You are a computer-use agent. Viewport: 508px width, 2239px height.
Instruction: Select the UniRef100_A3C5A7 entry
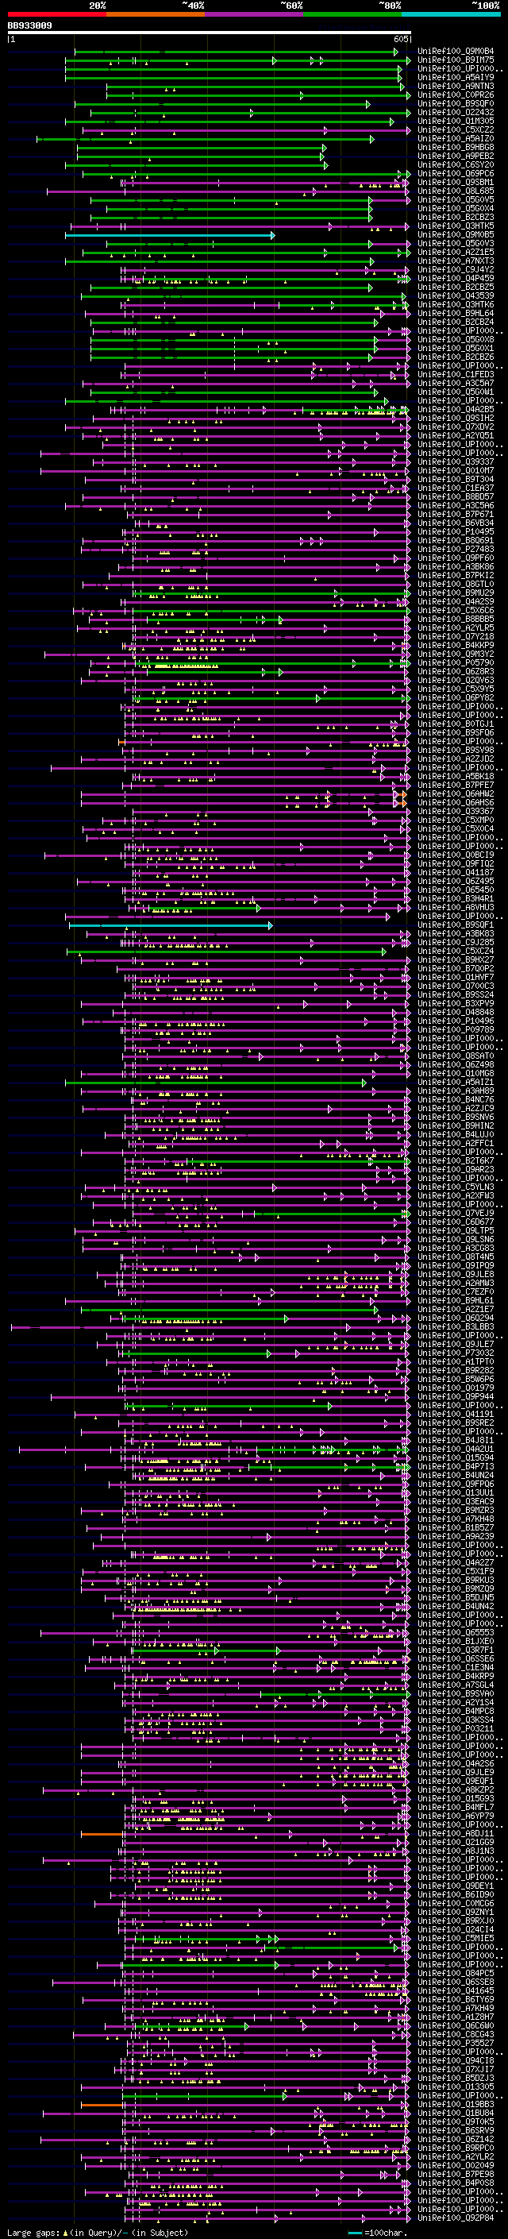pyautogui.click(x=456, y=383)
